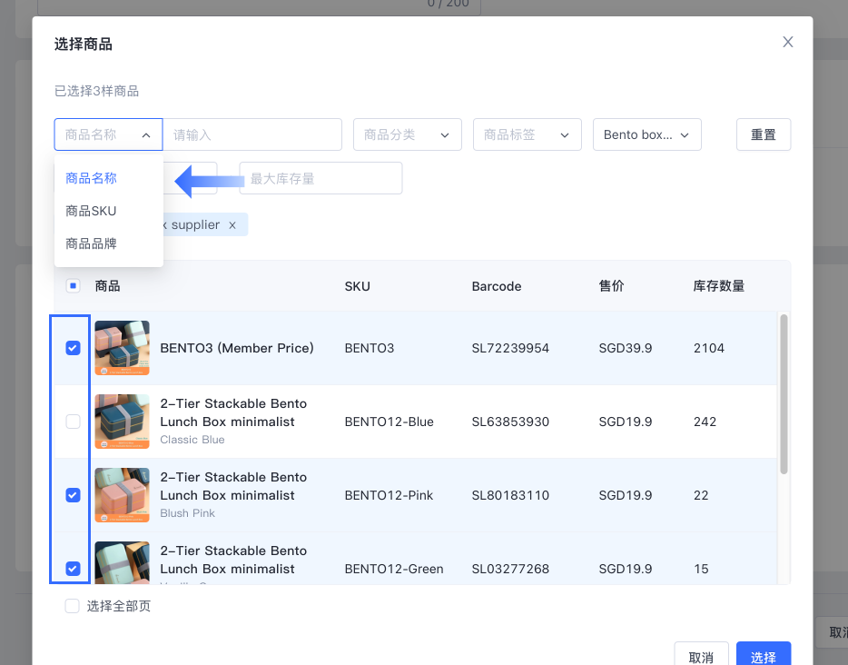The height and width of the screenshot is (665, 848).
Task: Click the 售价 column header
Action: click(x=611, y=285)
